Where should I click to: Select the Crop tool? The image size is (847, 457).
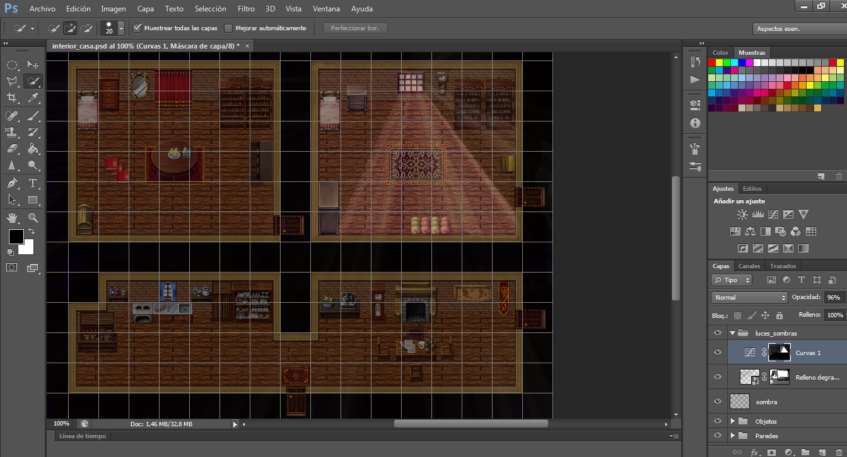tap(12, 98)
